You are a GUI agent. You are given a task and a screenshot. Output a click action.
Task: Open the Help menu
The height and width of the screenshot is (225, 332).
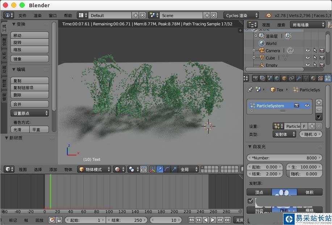(x=68, y=16)
